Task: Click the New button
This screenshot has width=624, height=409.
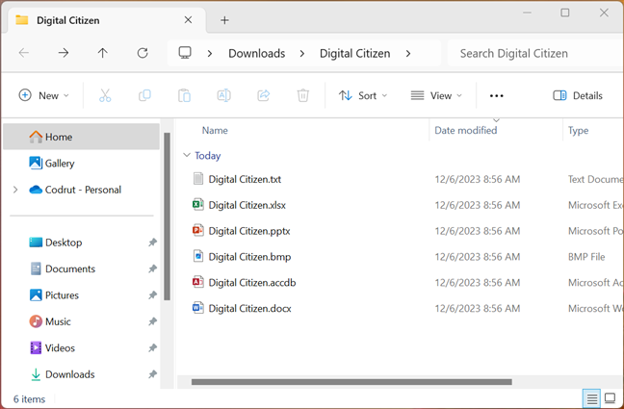Action: click(44, 95)
